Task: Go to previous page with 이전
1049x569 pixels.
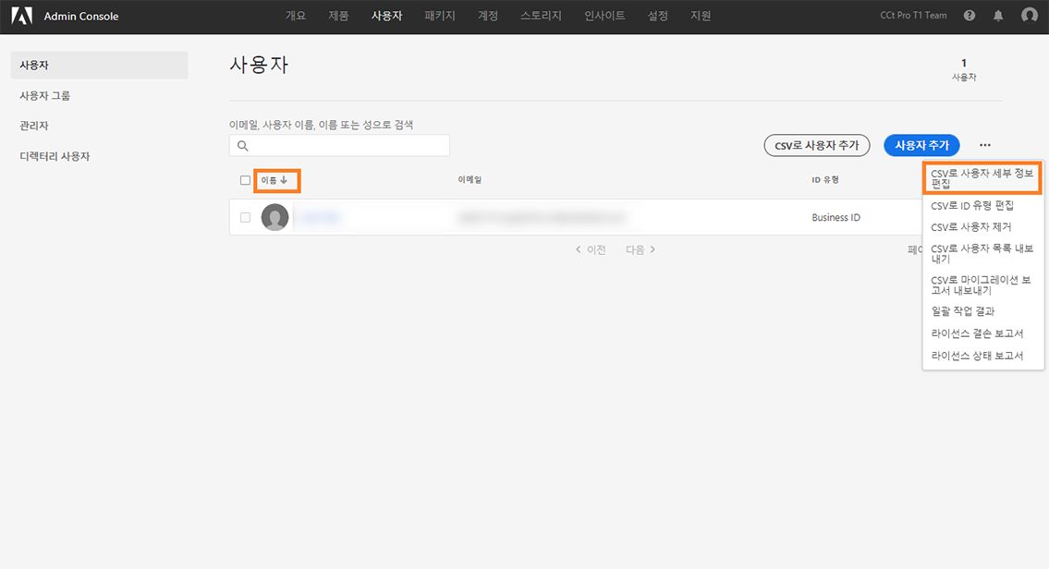Action: click(x=591, y=249)
